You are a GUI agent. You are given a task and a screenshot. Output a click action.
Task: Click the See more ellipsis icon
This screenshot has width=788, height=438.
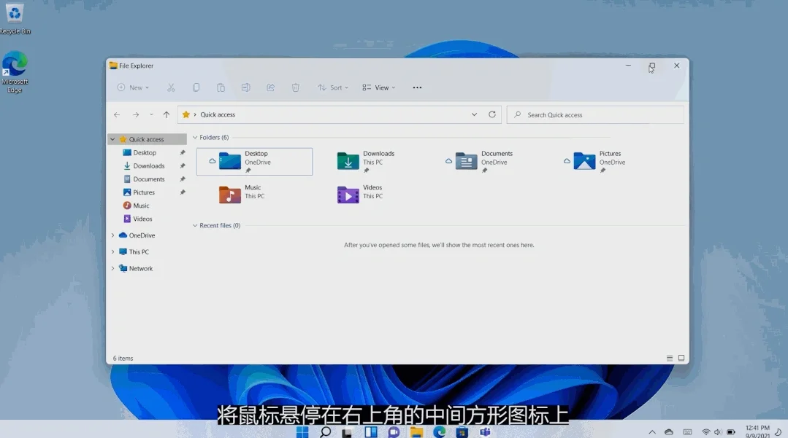pos(417,87)
